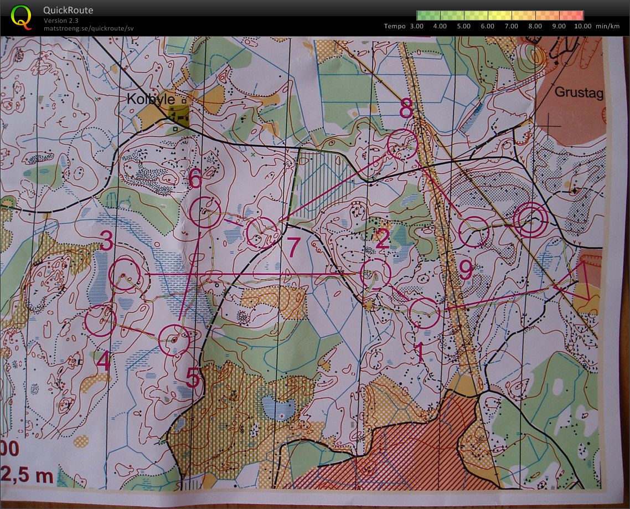The height and width of the screenshot is (509, 630).
Task: Click the circle for control 1
Action: pyautogui.click(x=424, y=313)
